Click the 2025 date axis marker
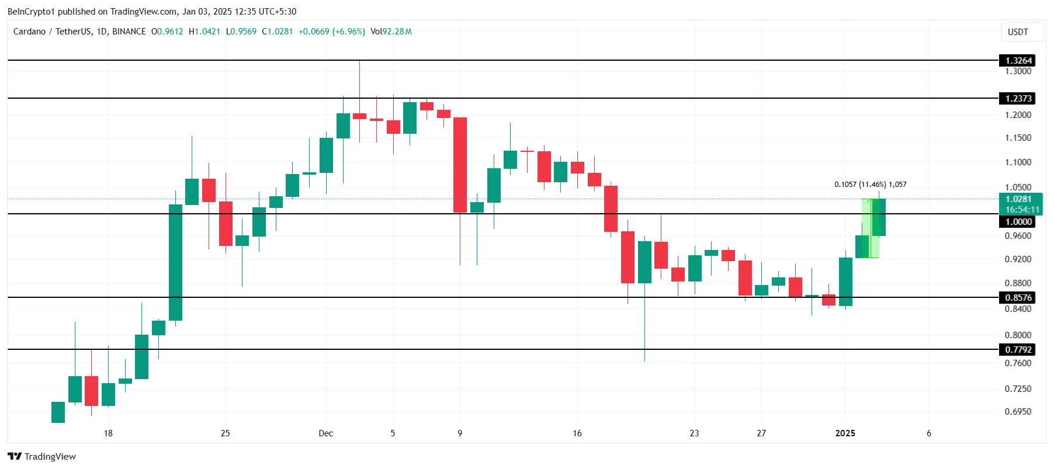 click(845, 433)
